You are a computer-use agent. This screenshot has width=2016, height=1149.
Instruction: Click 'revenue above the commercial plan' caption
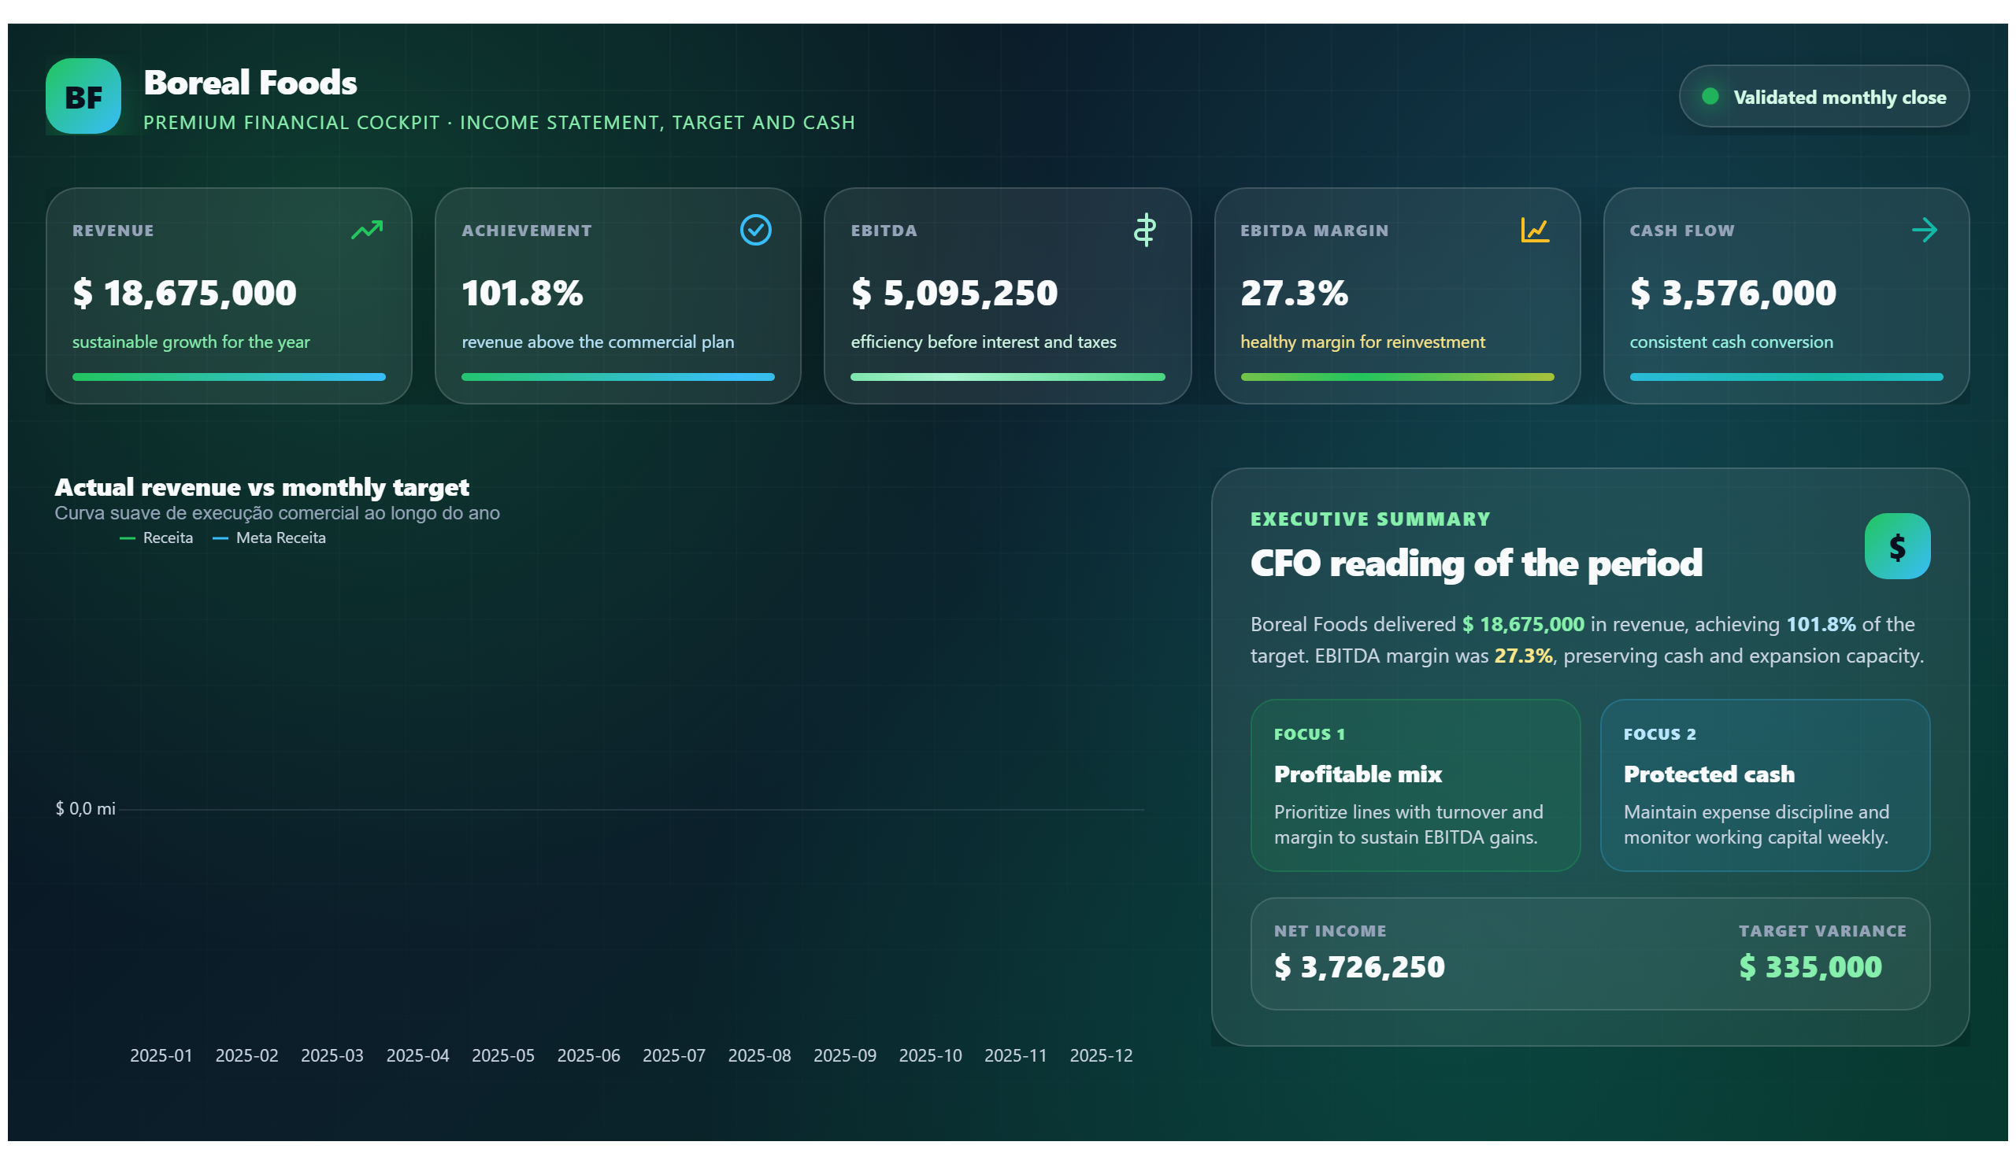click(598, 342)
